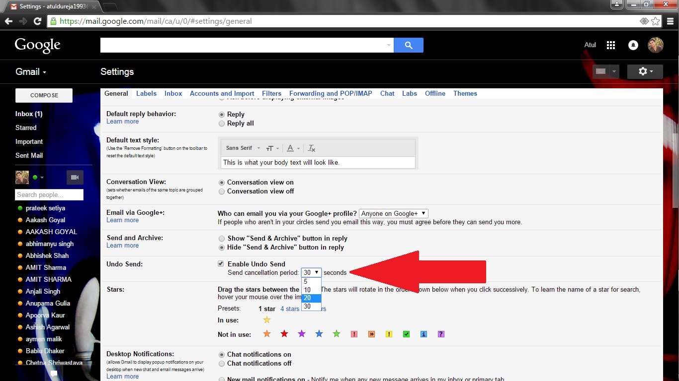Image resolution: width=679 pixels, height=381 pixels.
Task: Expand the Gmail dropdown menu
Action: pyautogui.click(x=31, y=71)
